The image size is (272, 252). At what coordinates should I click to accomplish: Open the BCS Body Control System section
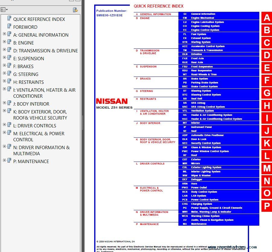point(219,192)
